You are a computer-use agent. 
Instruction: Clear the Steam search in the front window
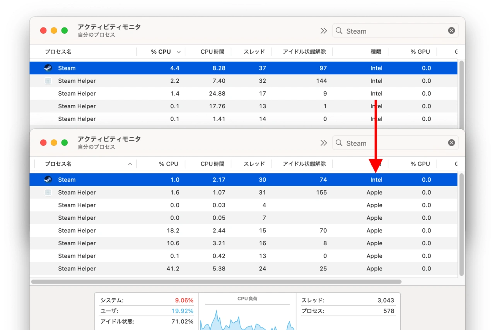coord(451,143)
